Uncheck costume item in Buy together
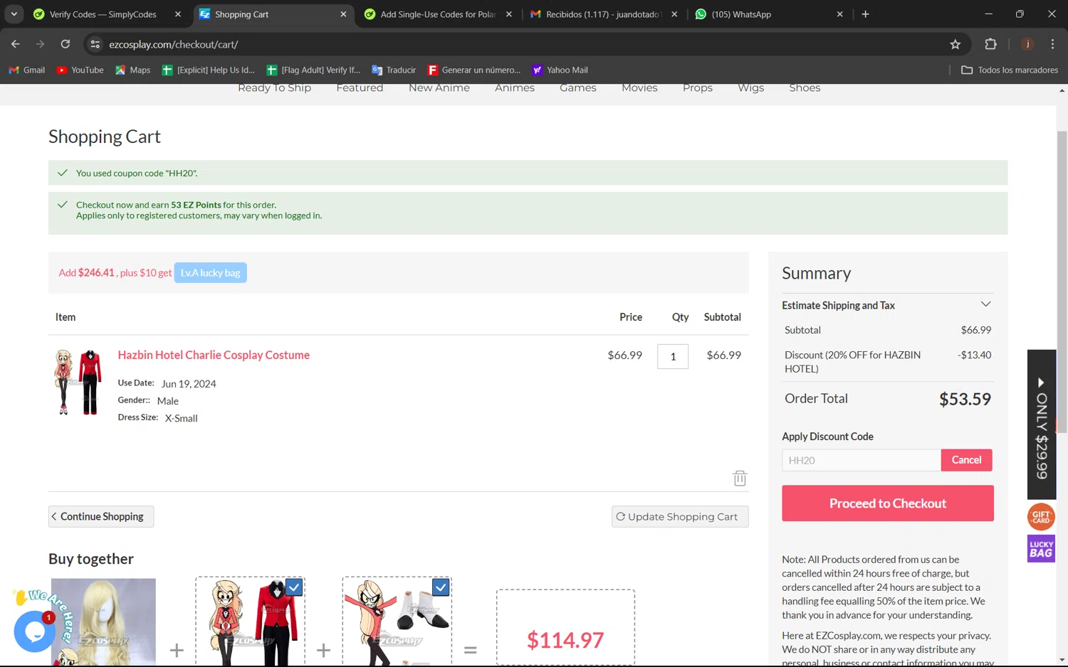The width and height of the screenshot is (1068, 667). coord(294,587)
